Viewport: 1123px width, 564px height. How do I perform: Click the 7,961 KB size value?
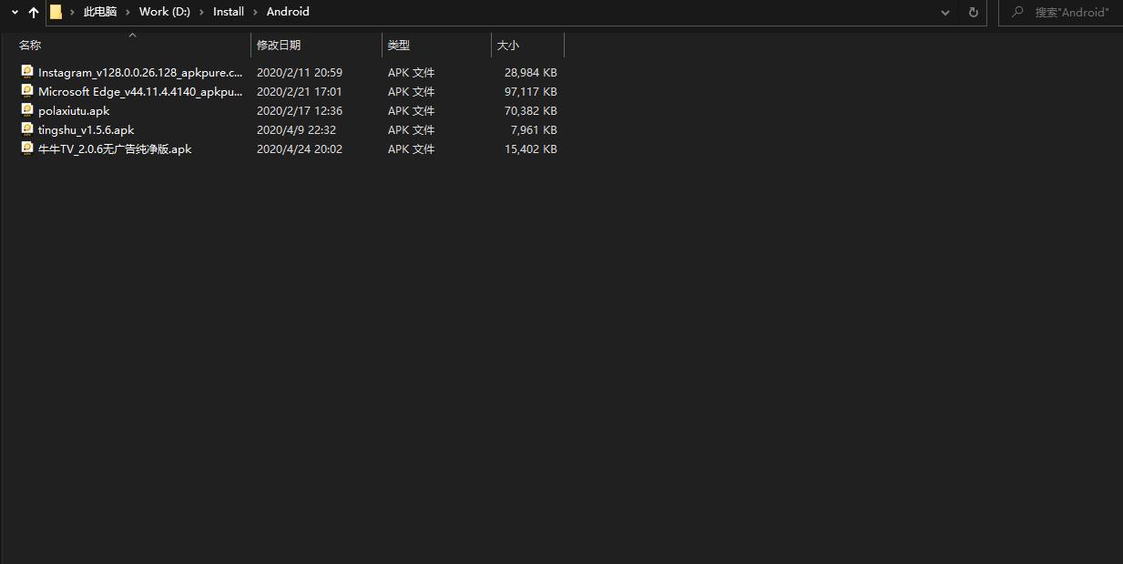tap(534, 129)
